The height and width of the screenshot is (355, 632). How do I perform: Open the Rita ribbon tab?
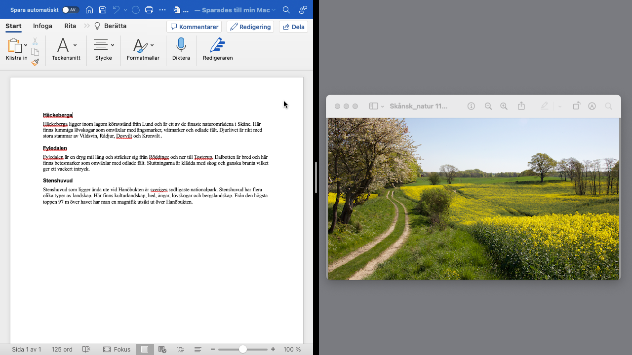(70, 26)
